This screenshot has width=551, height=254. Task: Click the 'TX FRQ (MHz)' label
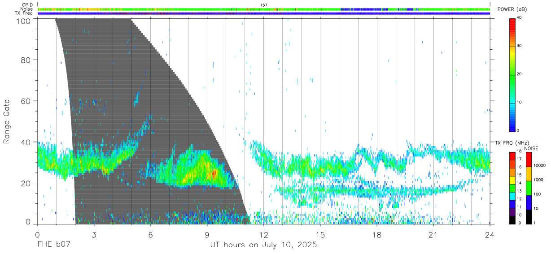[512, 143]
